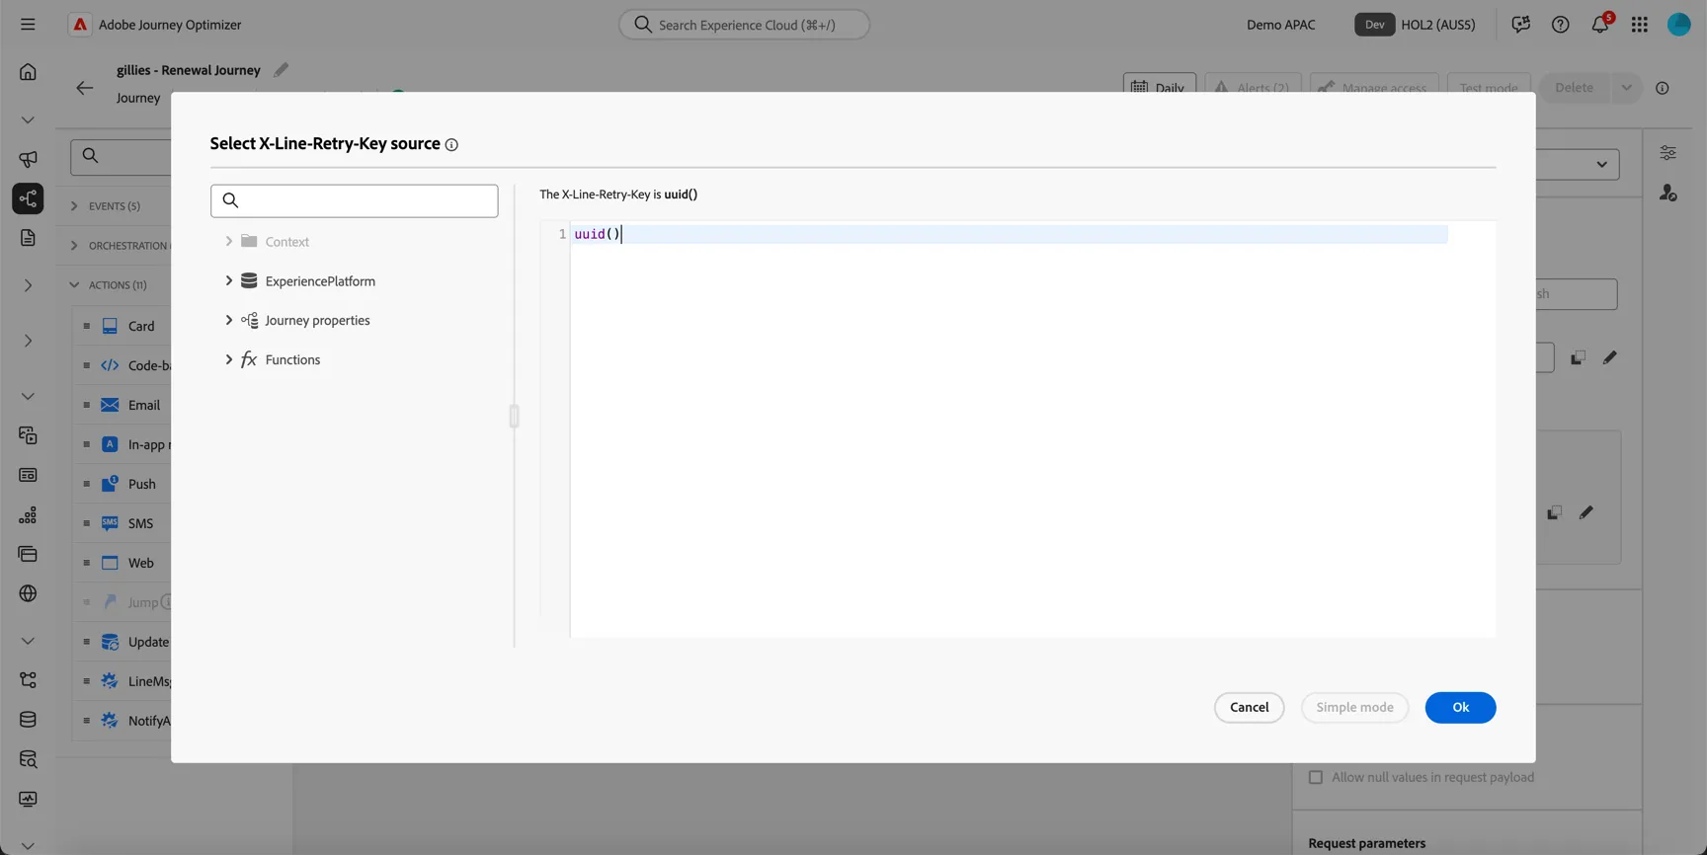1707x855 pixels.
Task: Expand the Functions node
Action: [228, 360]
